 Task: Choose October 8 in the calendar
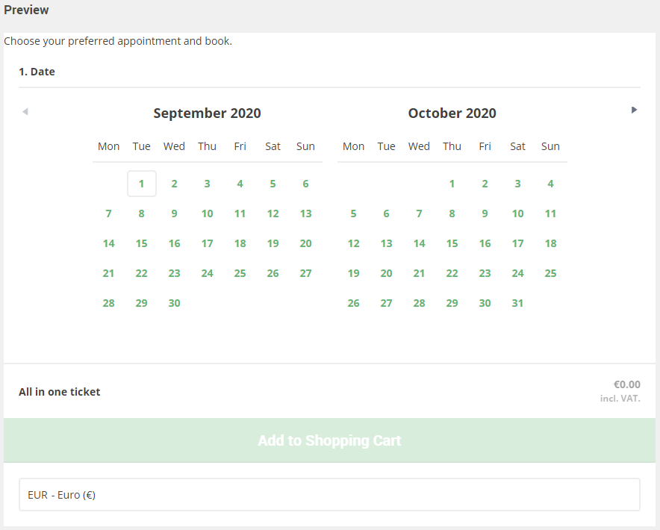click(452, 213)
